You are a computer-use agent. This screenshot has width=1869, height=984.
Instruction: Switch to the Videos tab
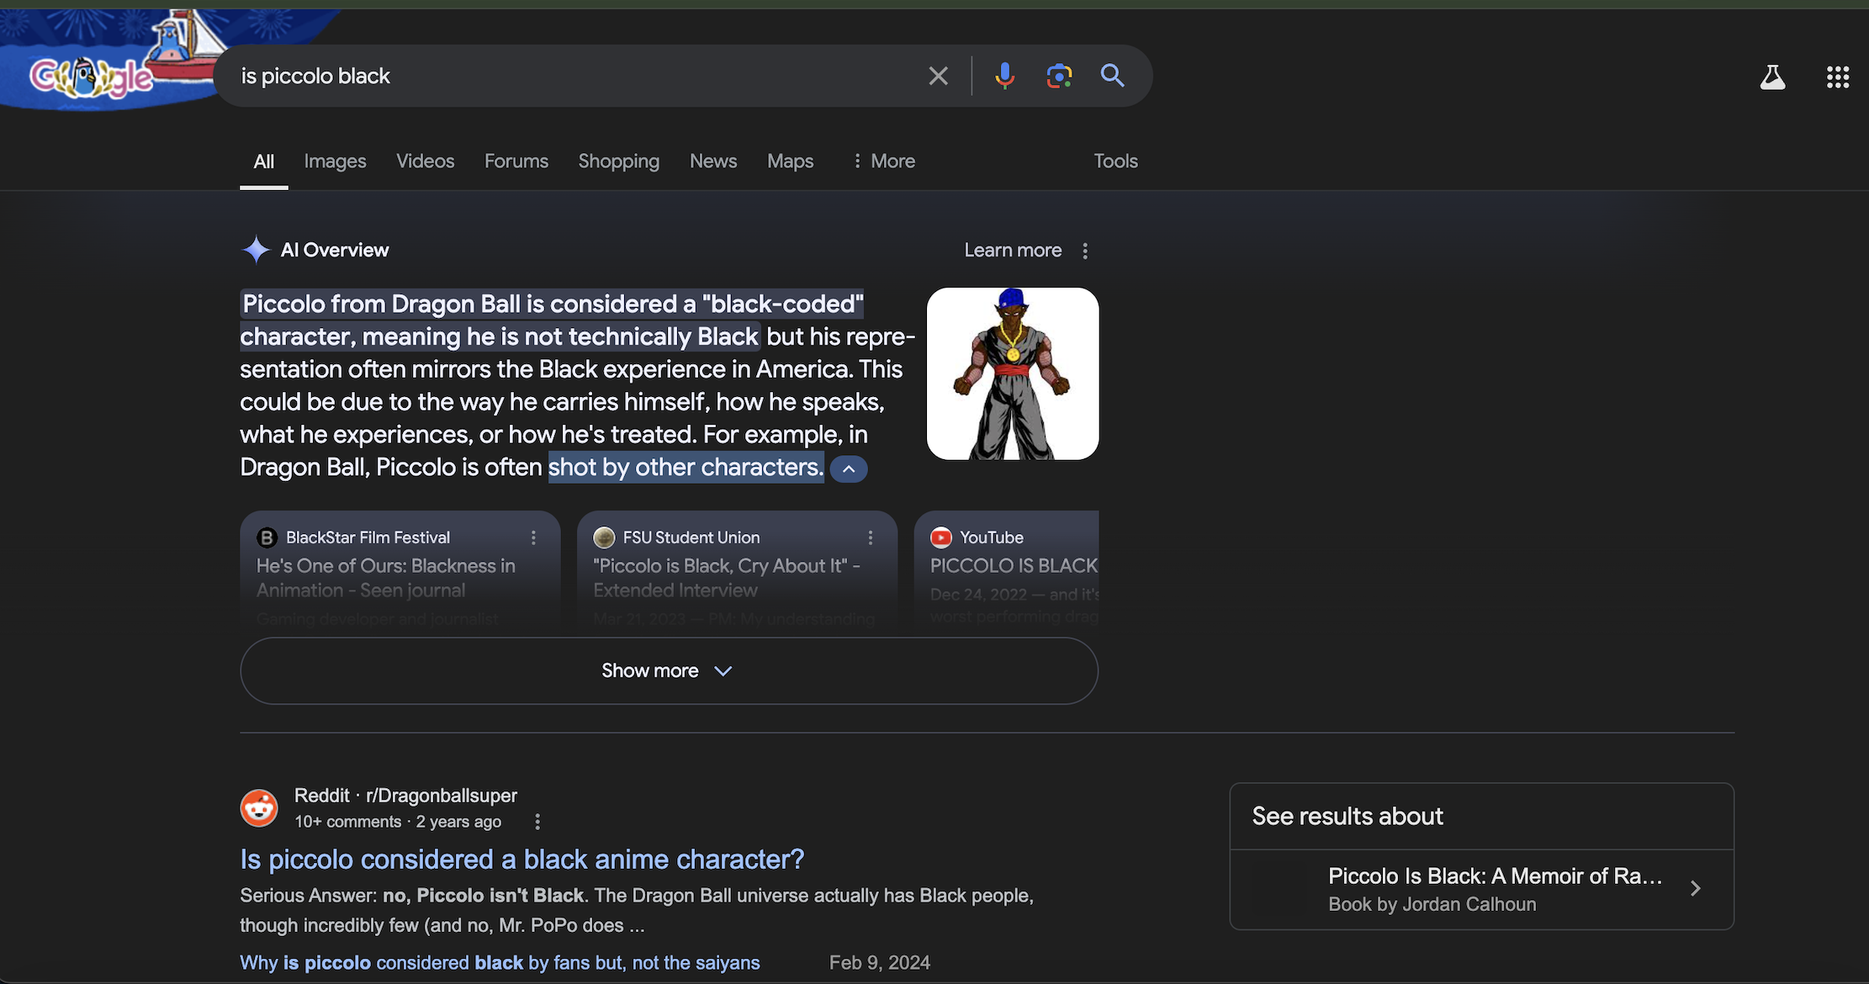pos(425,161)
